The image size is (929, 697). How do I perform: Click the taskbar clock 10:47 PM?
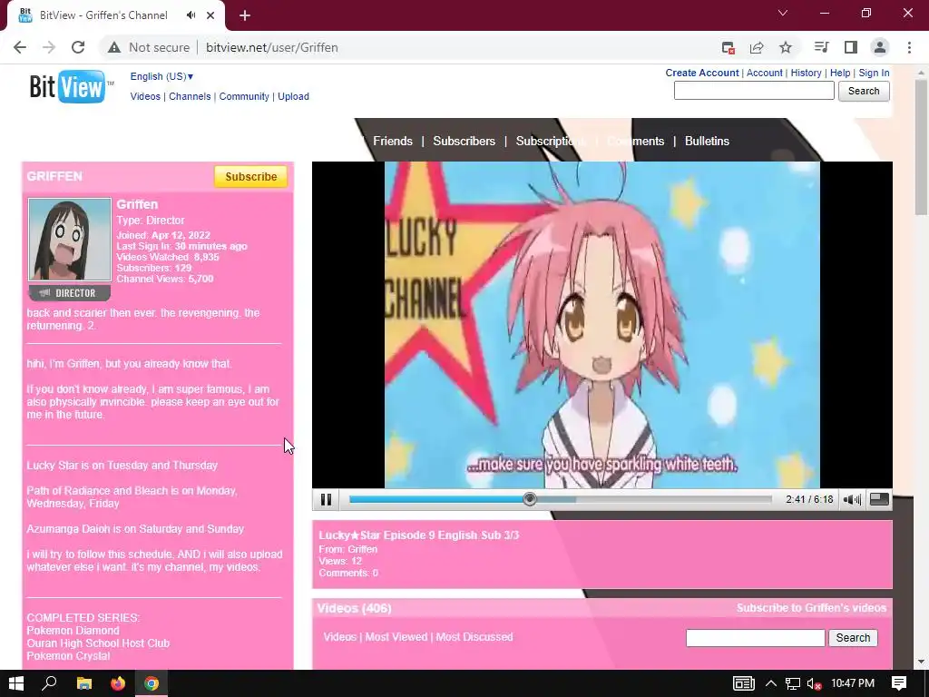click(853, 683)
